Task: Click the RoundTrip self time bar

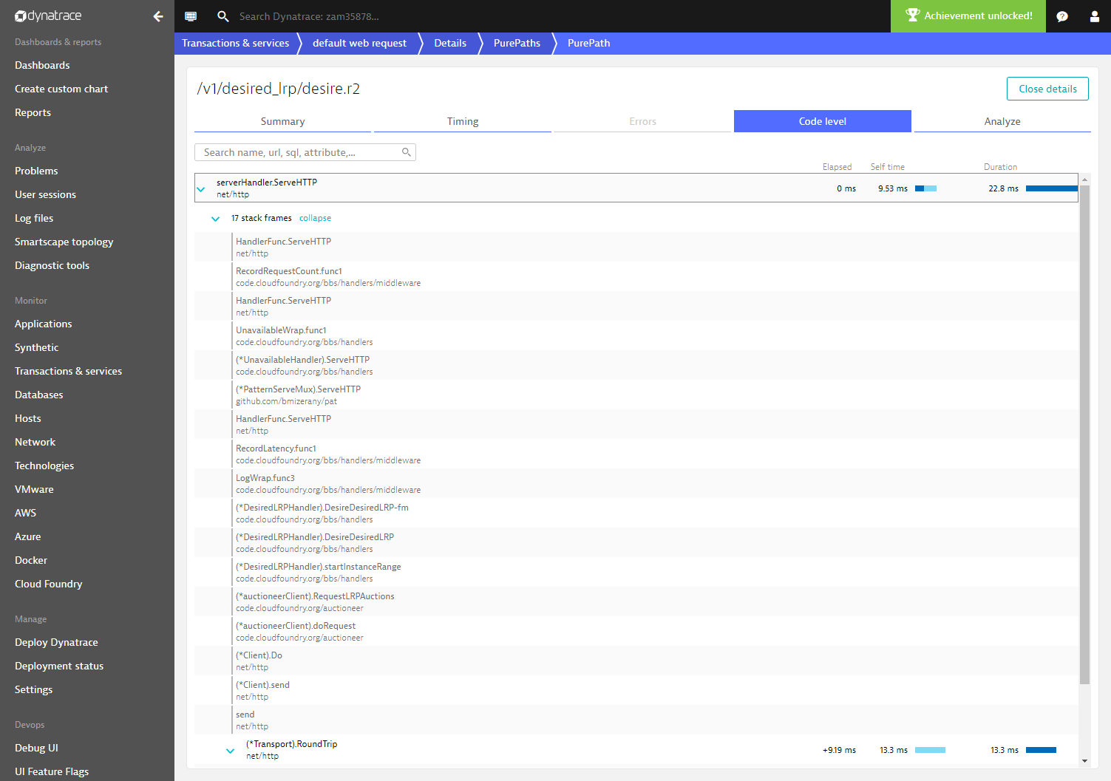Action: (x=930, y=750)
